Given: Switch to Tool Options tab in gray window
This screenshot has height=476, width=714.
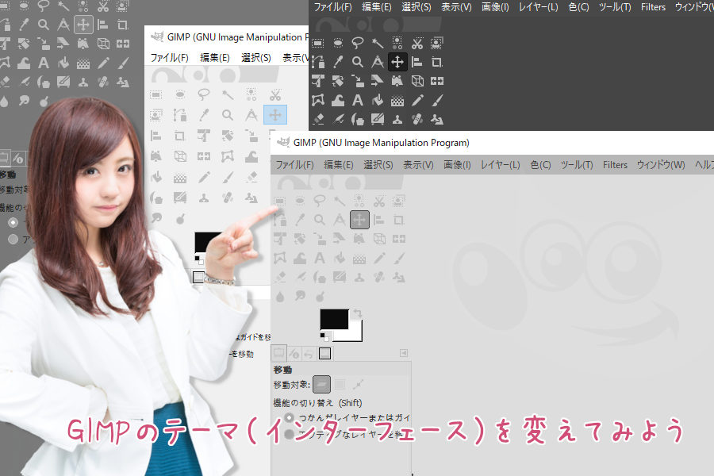Looking at the screenshot, I should point(278,353).
